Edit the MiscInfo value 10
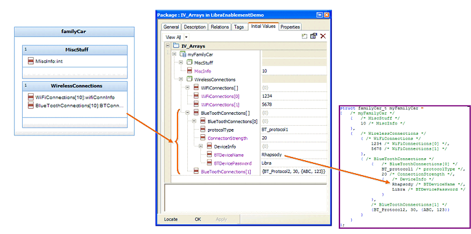The width and height of the screenshot is (471, 234). (x=293, y=71)
